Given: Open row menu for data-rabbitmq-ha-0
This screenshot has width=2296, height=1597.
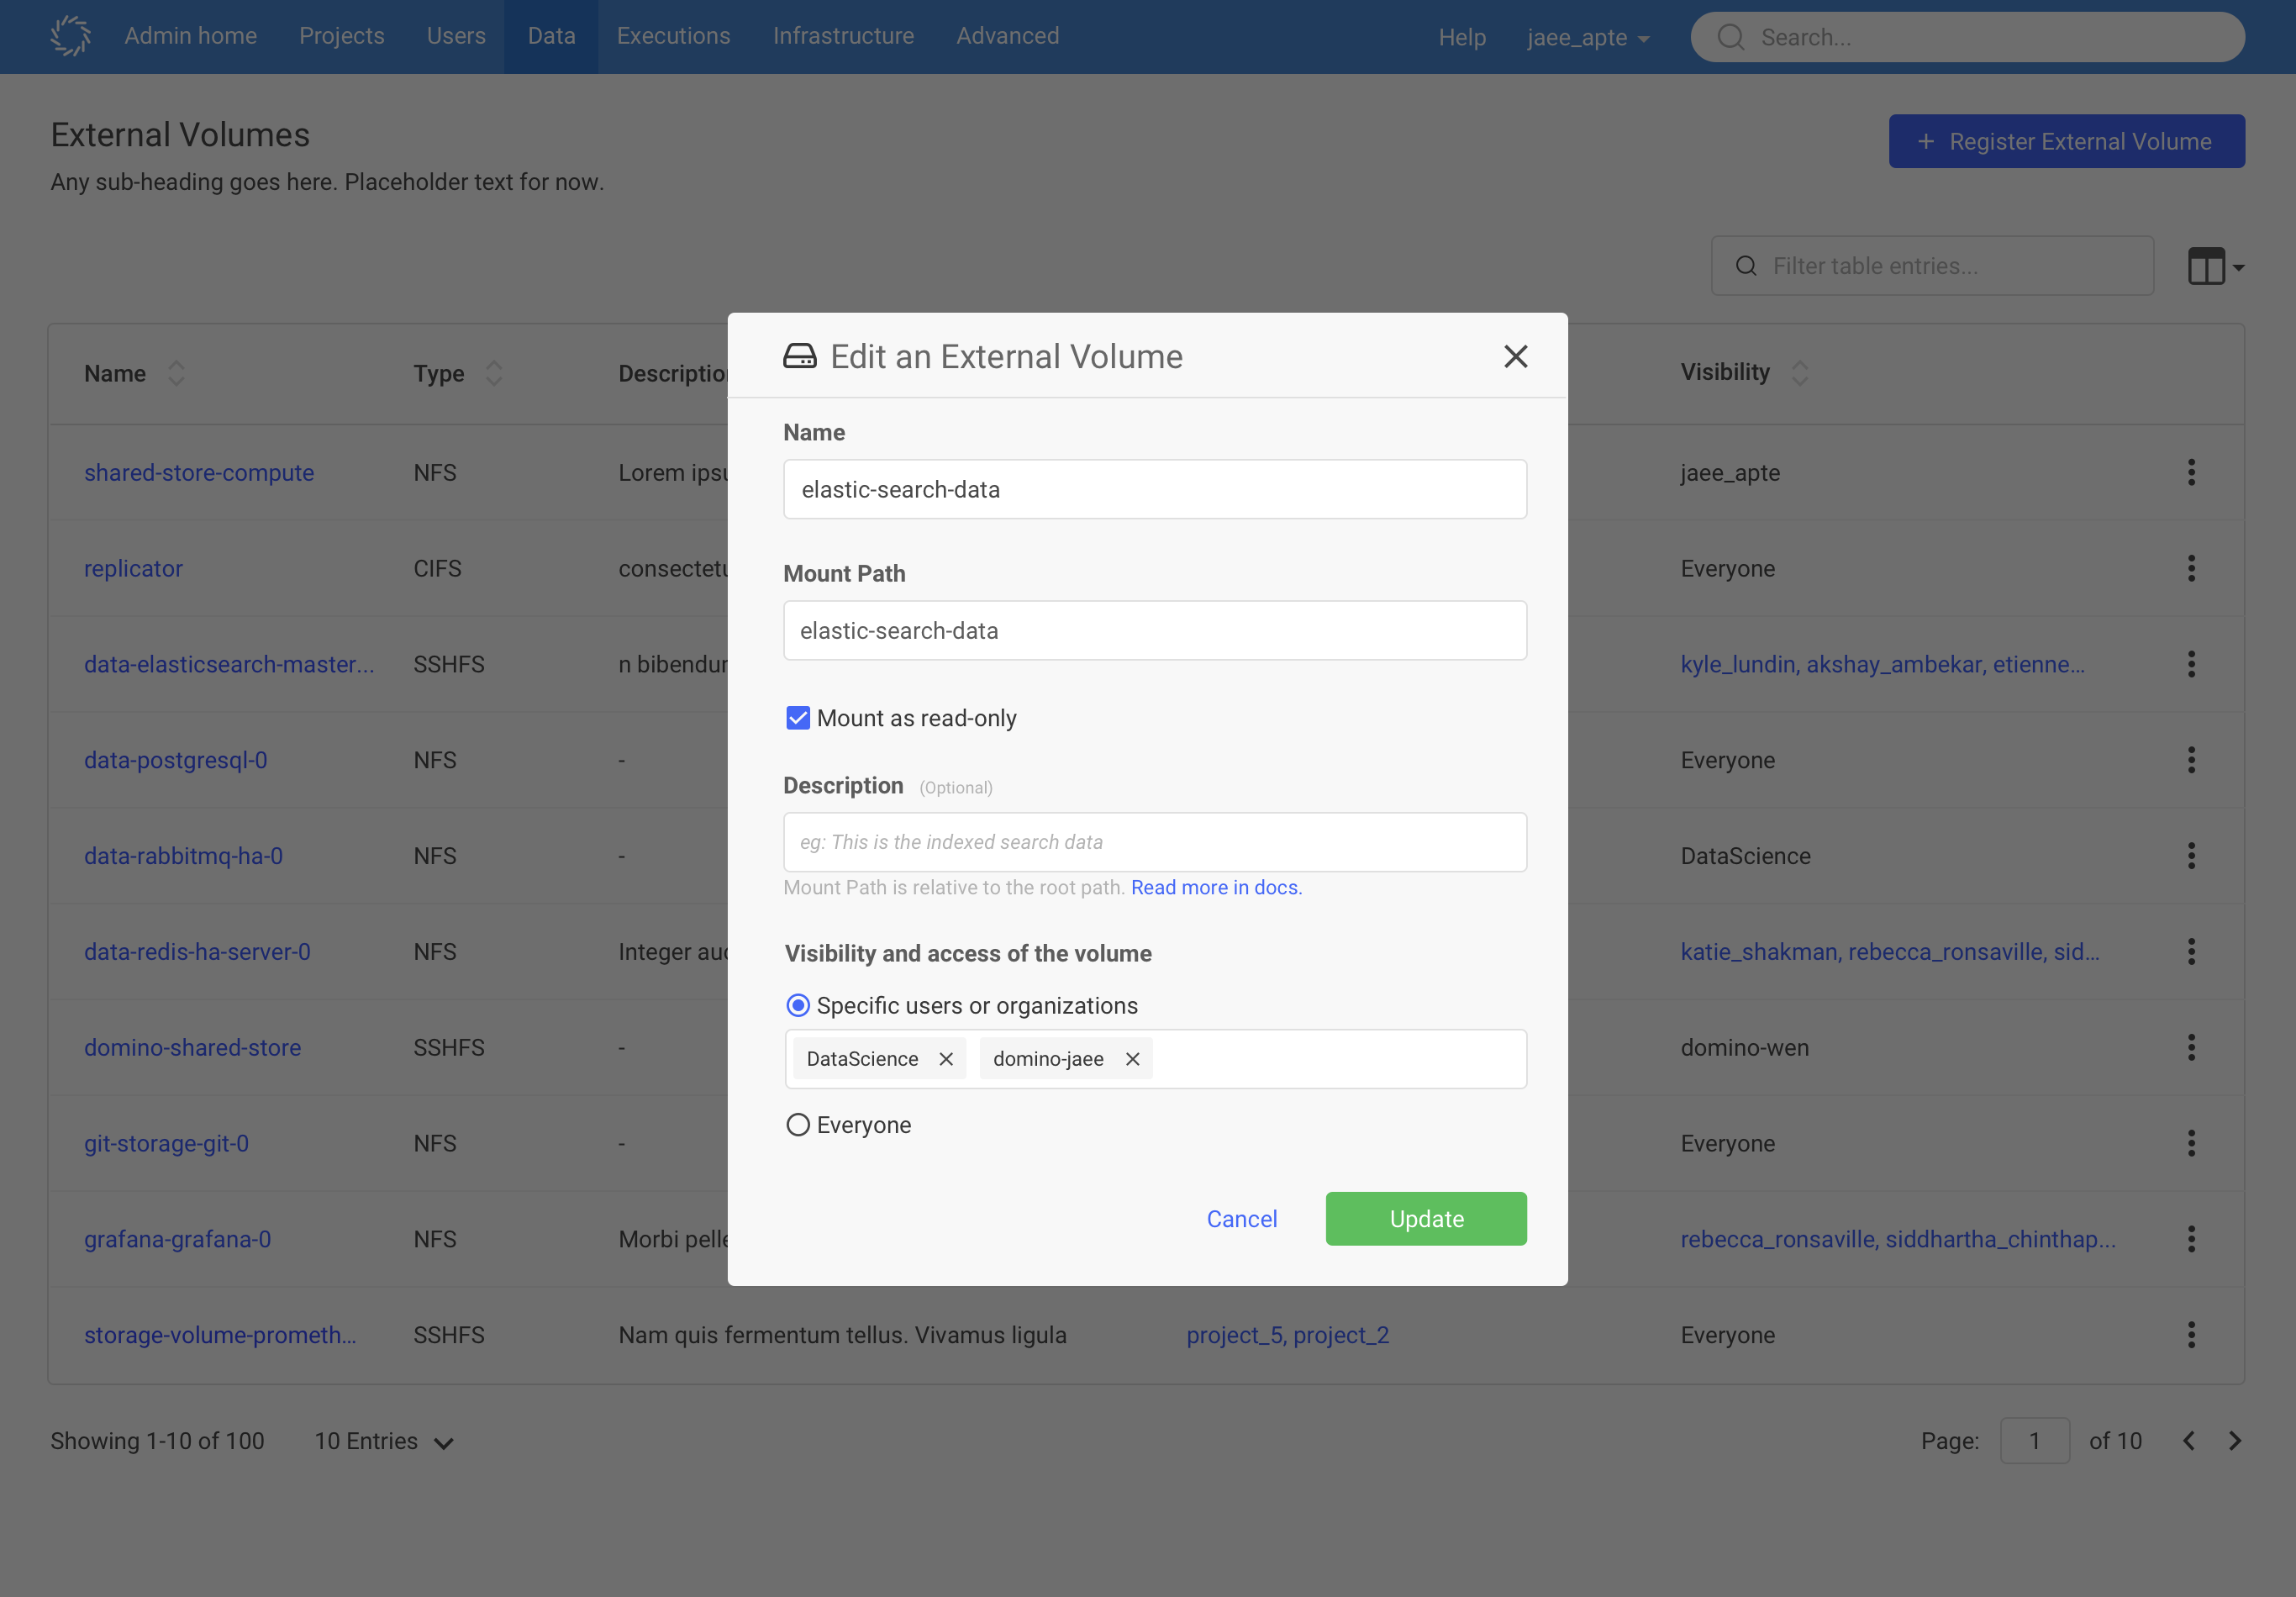Looking at the screenshot, I should 2191,856.
